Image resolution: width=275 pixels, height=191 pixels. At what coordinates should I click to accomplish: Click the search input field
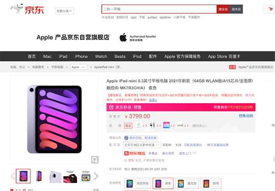pyautogui.click(x=159, y=9)
